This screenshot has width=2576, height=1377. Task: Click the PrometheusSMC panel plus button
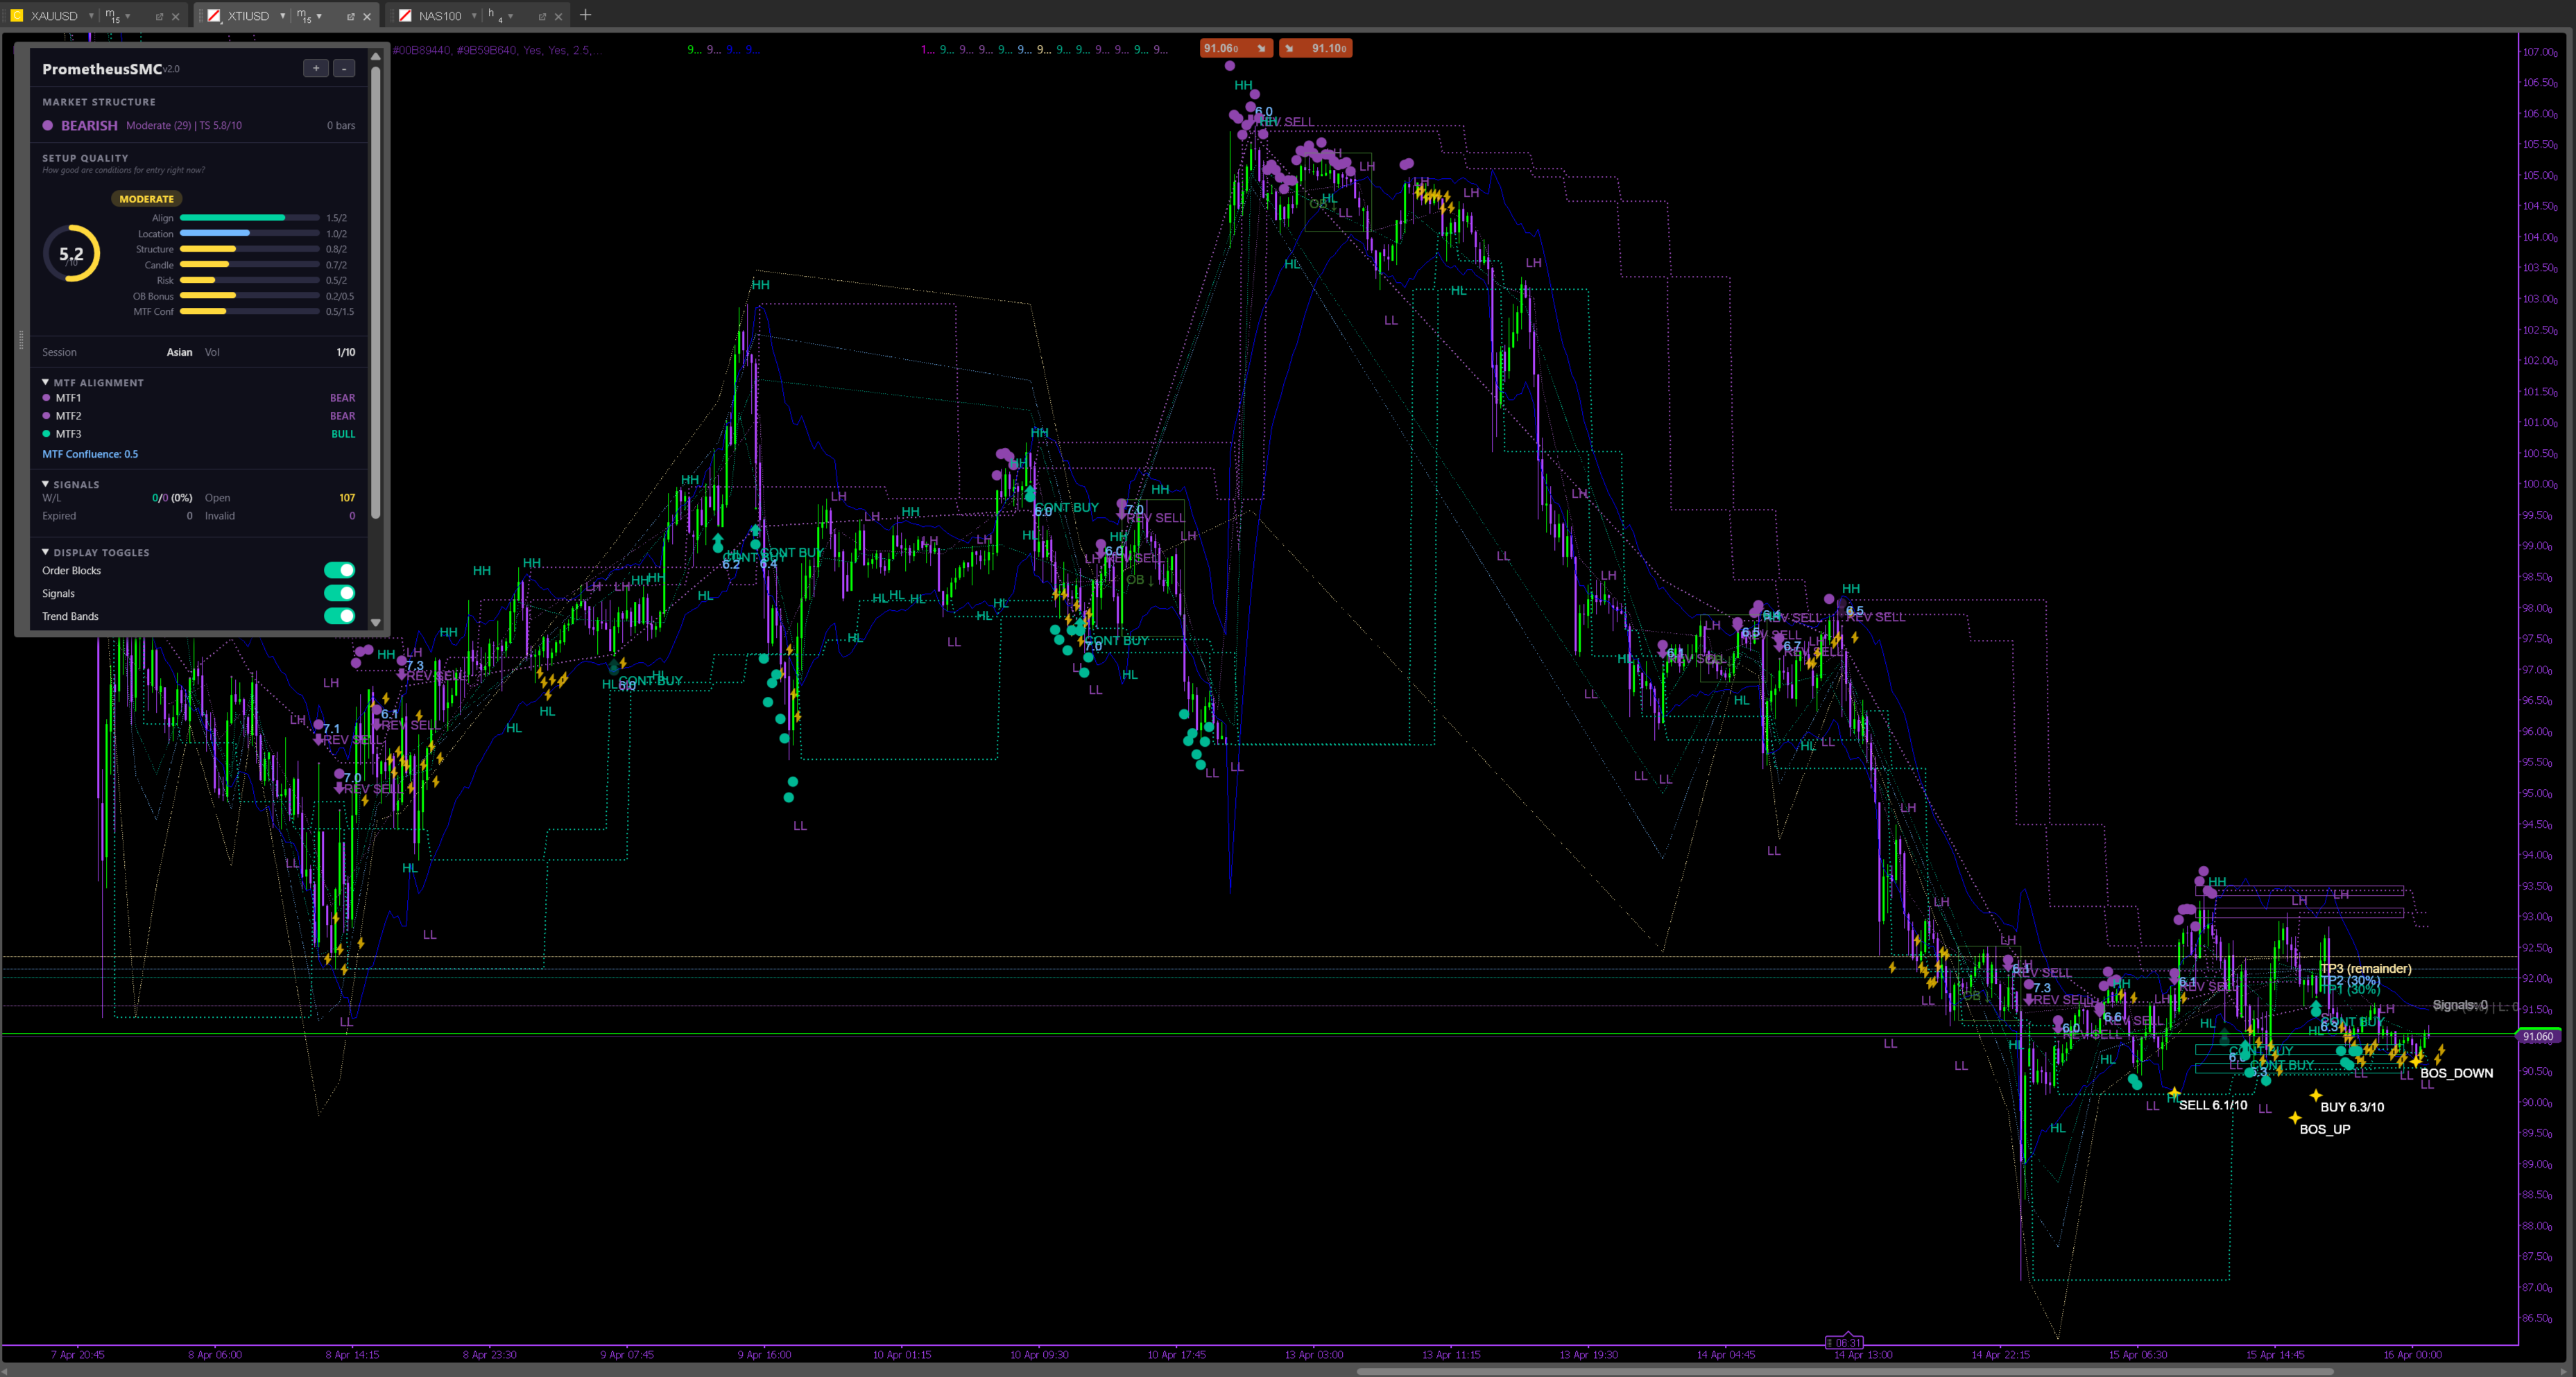click(x=316, y=68)
